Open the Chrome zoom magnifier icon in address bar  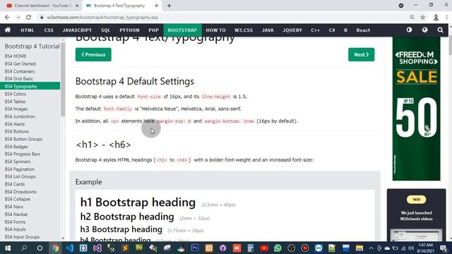tap(412, 17)
